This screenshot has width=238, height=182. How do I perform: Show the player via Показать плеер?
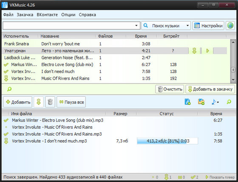(x=220, y=177)
